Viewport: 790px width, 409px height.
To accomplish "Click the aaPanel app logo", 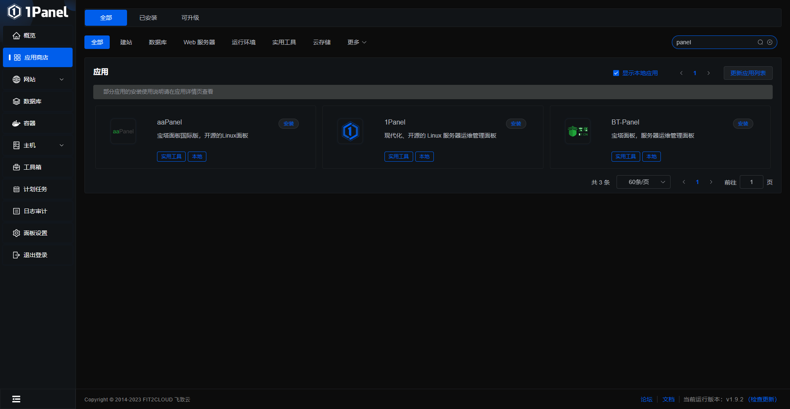I will click(x=123, y=131).
